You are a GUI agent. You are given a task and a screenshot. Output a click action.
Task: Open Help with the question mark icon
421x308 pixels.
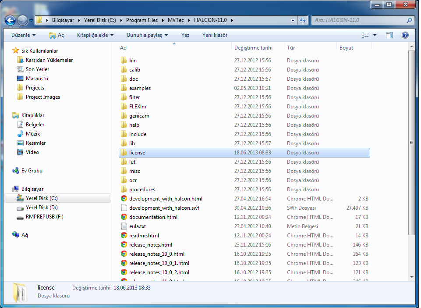[405, 35]
